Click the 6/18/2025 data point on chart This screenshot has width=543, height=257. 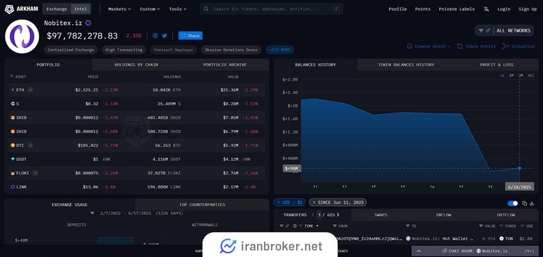(x=519, y=168)
